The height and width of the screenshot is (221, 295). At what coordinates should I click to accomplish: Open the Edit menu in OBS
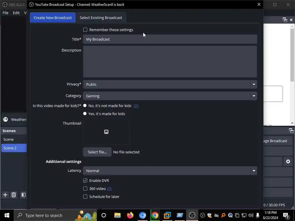click(16, 13)
